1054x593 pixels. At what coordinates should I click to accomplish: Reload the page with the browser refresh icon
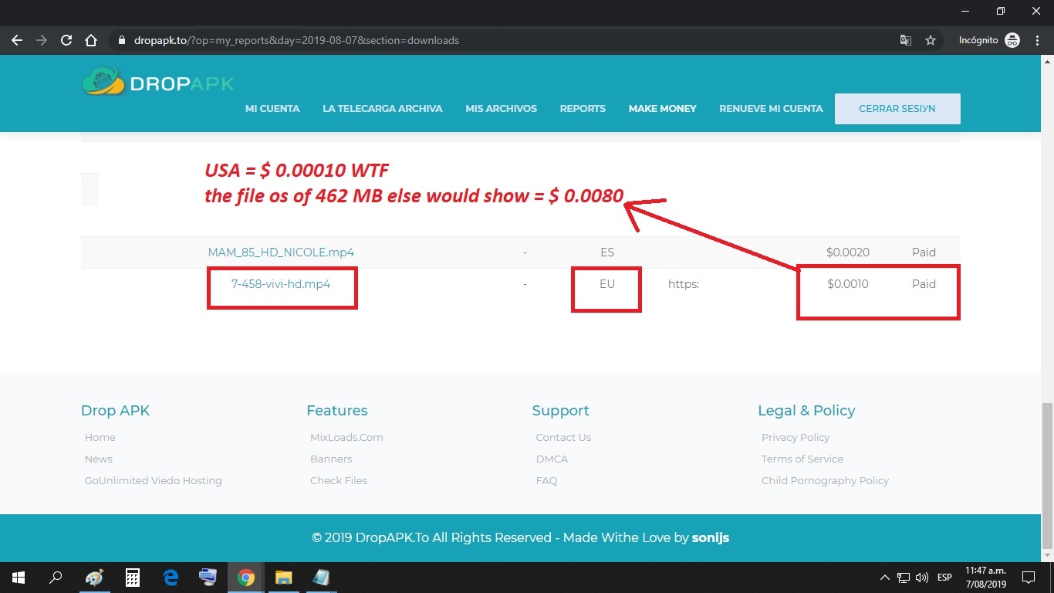66,40
